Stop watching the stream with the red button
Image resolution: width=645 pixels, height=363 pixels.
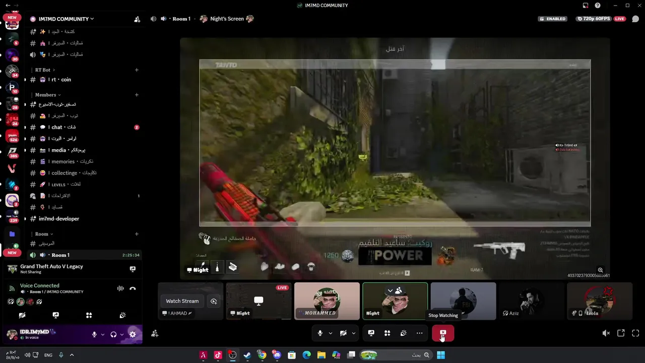pos(443,333)
